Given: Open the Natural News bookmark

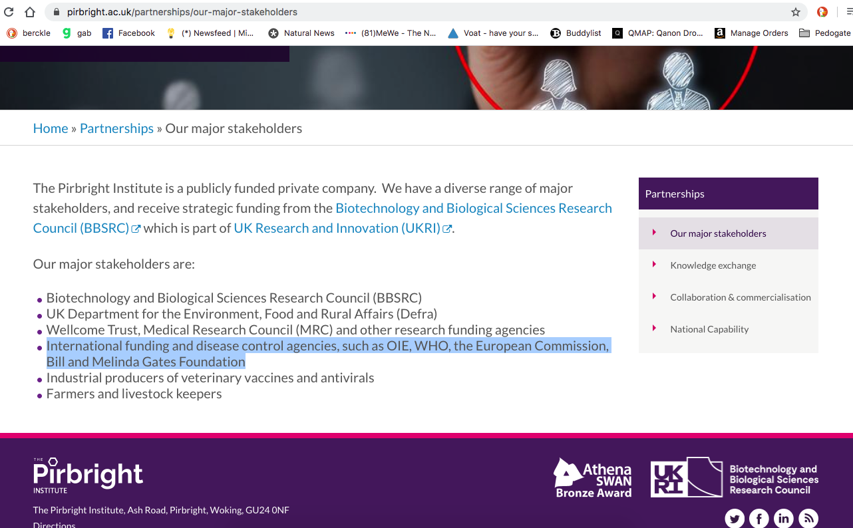Looking at the screenshot, I should 301,33.
